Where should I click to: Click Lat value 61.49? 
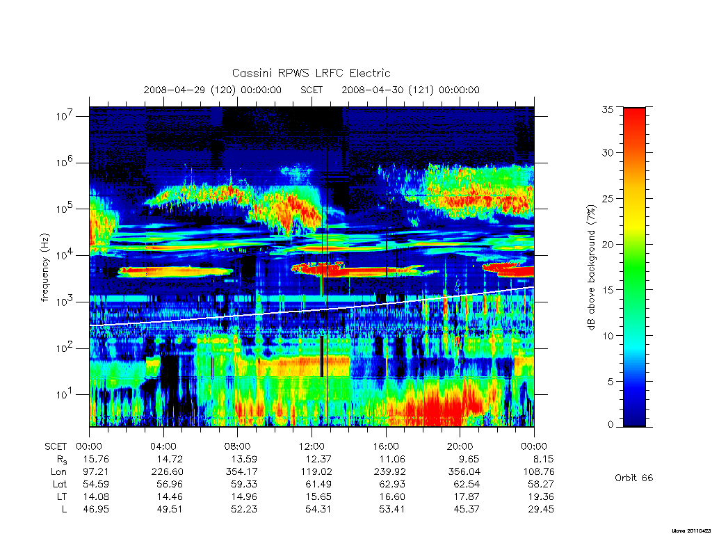318,484
